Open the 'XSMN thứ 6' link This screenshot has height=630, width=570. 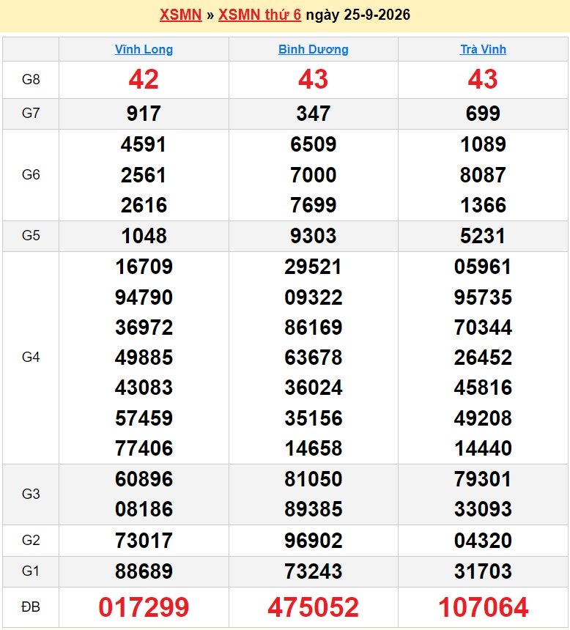coord(259,15)
